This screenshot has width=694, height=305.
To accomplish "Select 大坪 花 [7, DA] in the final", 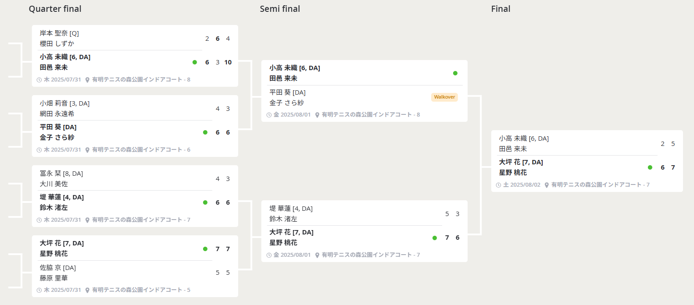I will [x=521, y=162].
